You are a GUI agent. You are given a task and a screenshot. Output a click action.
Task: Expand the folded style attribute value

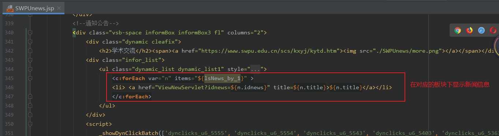(255, 69)
